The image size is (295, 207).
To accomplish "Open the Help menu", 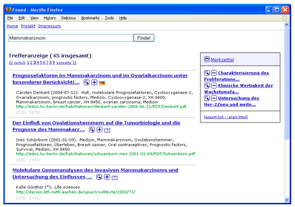I will (x=123, y=18).
